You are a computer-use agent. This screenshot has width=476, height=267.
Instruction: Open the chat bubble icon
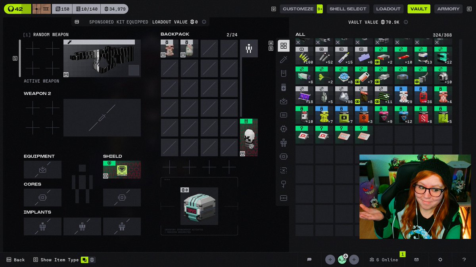309,259
